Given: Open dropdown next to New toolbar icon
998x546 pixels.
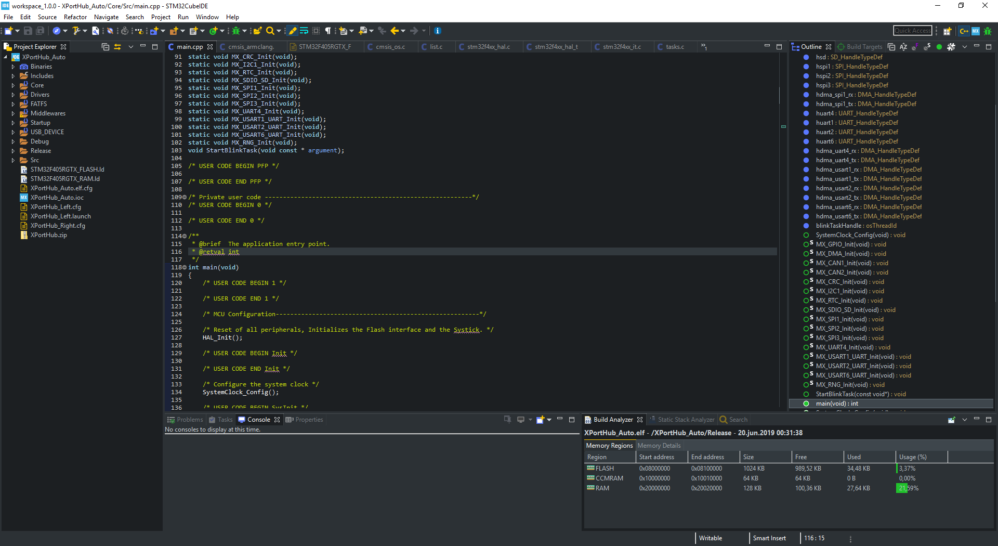Looking at the screenshot, I should pyautogui.click(x=17, y=31).
